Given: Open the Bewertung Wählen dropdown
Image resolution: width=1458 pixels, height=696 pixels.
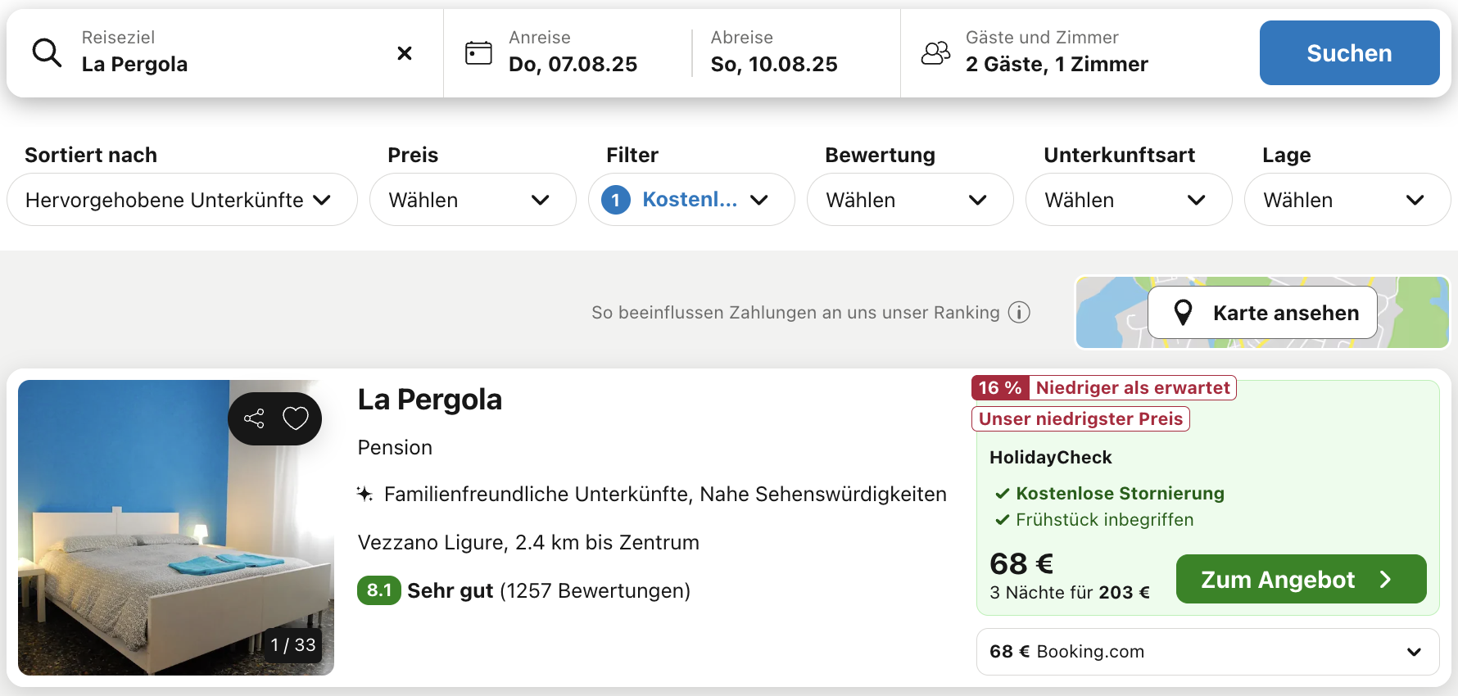Looking at the screenshot, I should click(910, 200).
